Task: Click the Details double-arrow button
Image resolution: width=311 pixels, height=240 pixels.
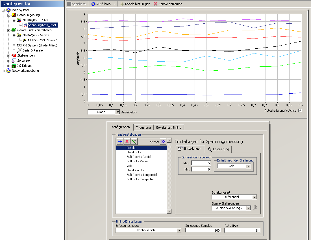Action: [x=163, y=142]
